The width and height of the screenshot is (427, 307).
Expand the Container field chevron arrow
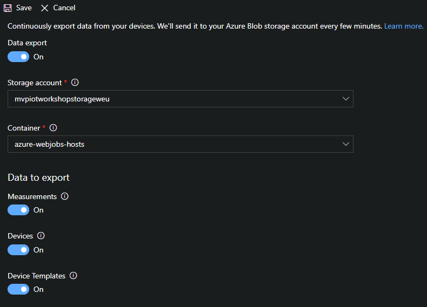pyautogui.click(x=346, y=144)
